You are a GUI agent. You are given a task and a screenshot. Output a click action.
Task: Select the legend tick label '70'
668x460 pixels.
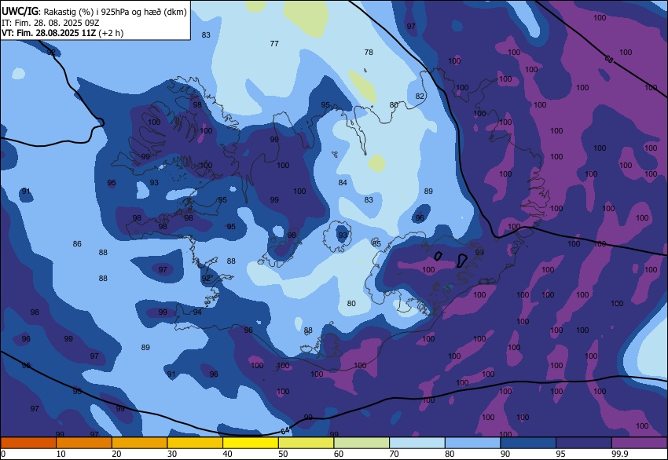pos(394,454)
